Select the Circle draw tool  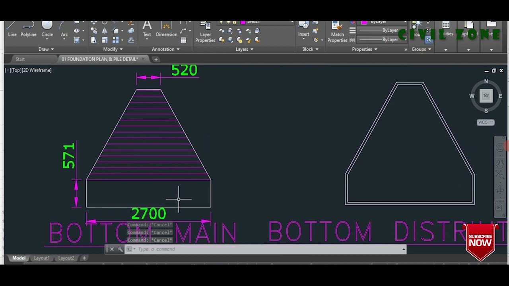pos(47,30)
